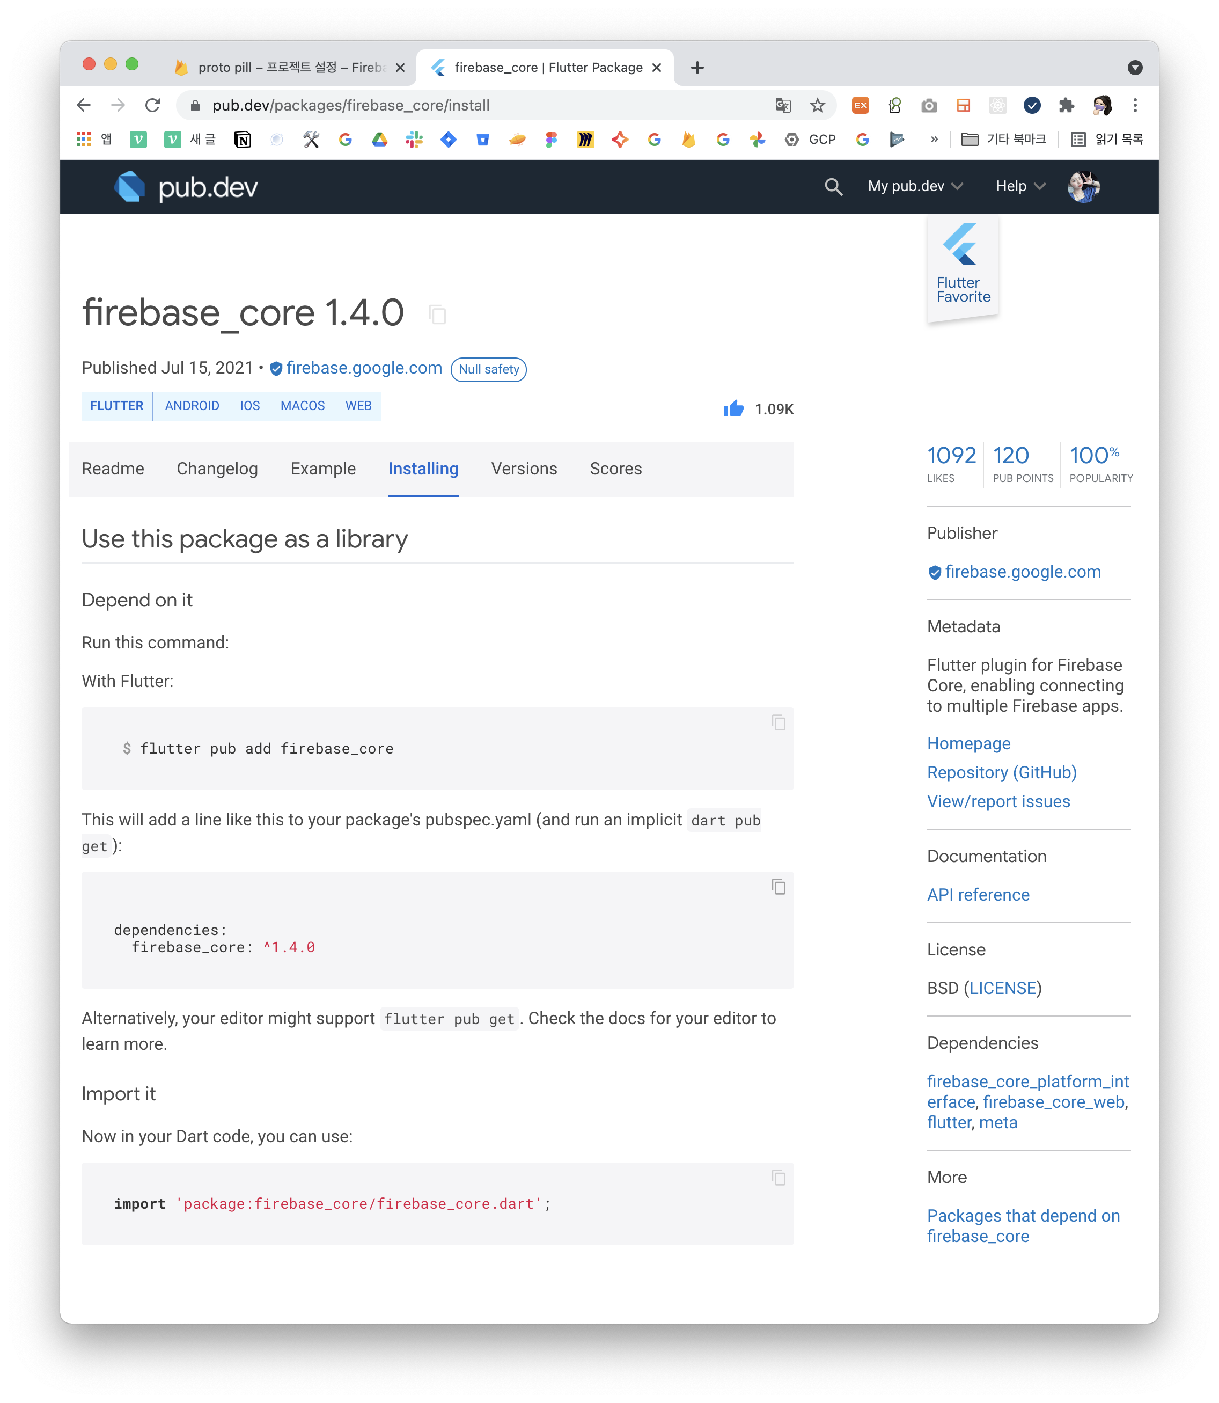Open the Notion bookmark icon
The height and width of the screenshot is (1403, 1219).
[243, 140]
